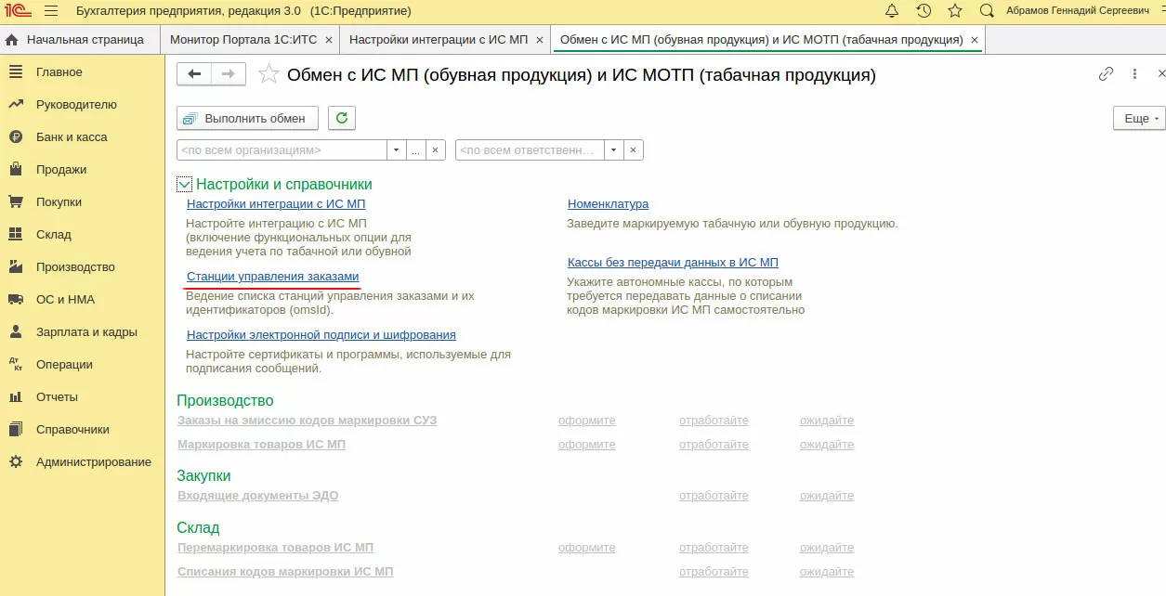
Task: Open Заказы на эмиссию кодов маркировки СУЗ
Action: (x=307, y=421)
